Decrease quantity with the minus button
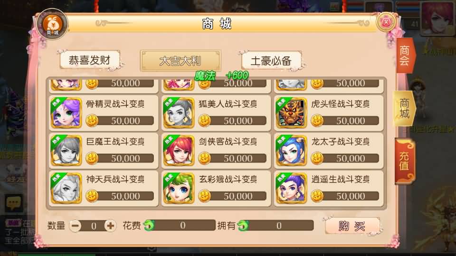The image size is (456, 256). [x=76, y=226]
